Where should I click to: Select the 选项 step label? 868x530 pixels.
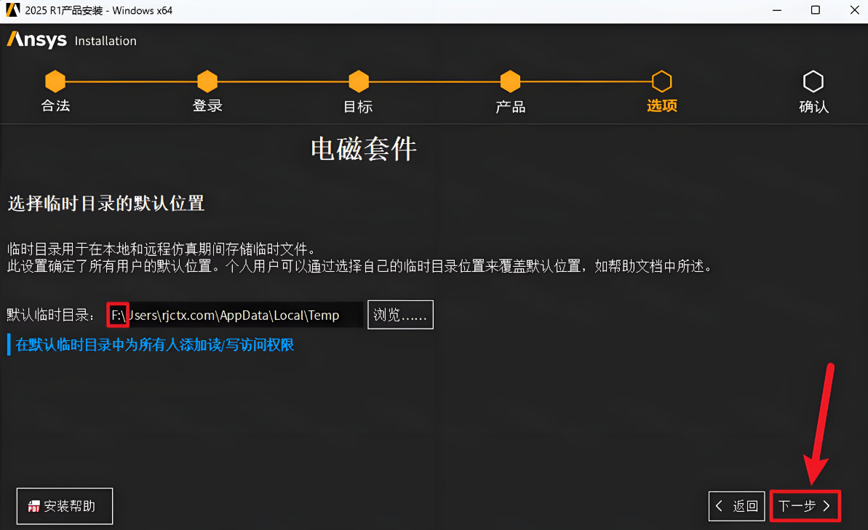(x=661, y=105)
